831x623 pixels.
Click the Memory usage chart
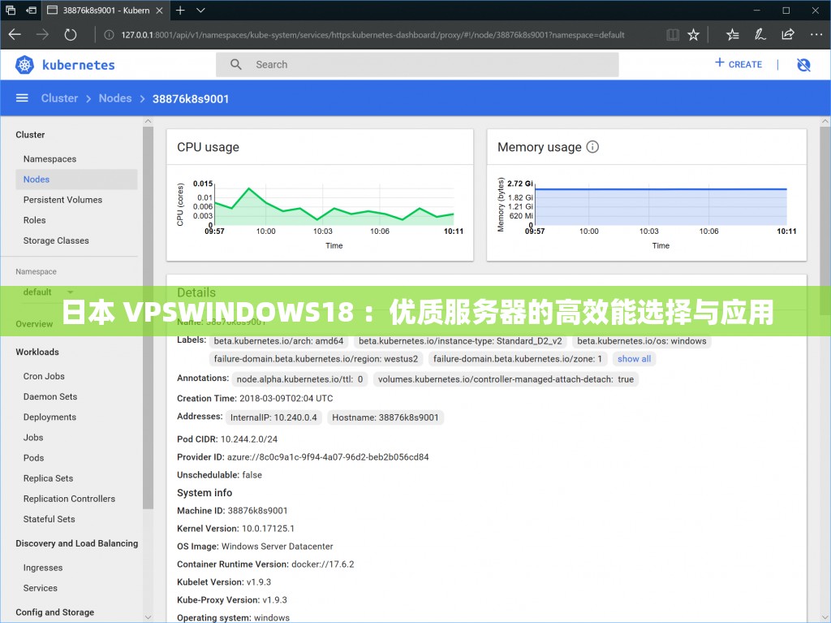click(x=647, y=214)
